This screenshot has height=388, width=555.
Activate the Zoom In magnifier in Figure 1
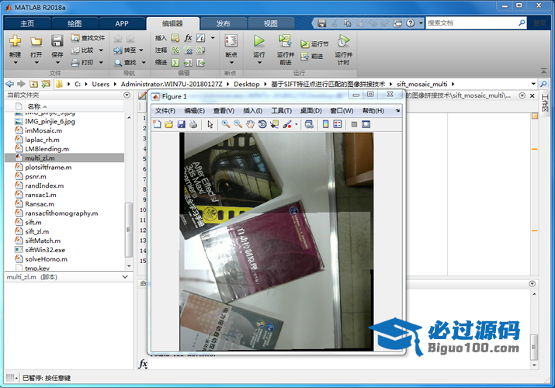click(225, 124)
